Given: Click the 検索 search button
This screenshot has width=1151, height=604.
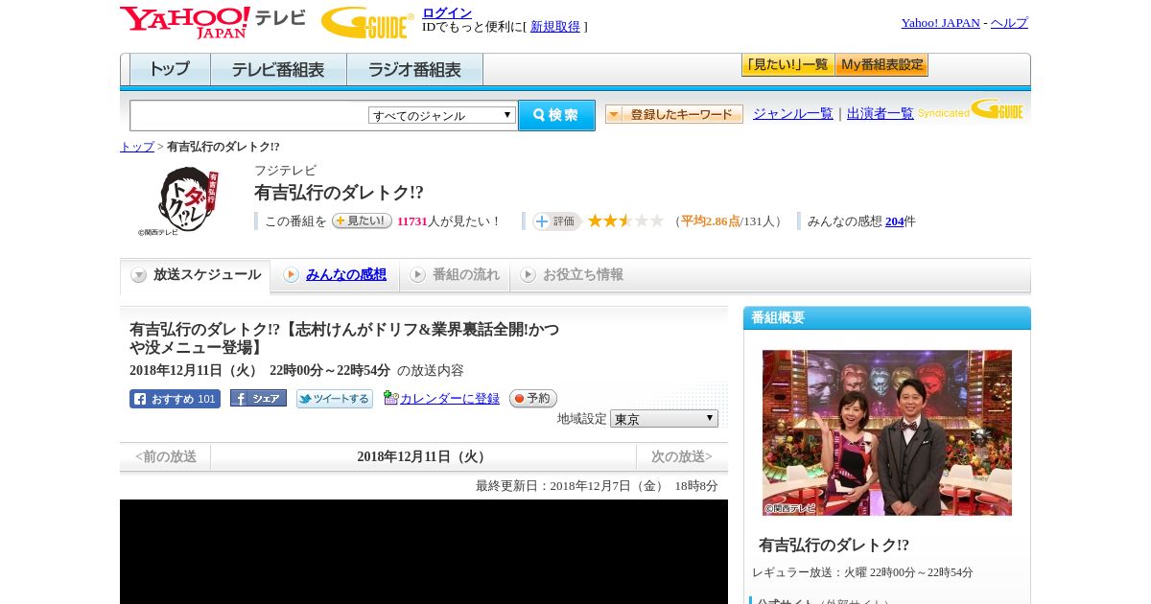Looking at the screenshot, I should 556,115.
